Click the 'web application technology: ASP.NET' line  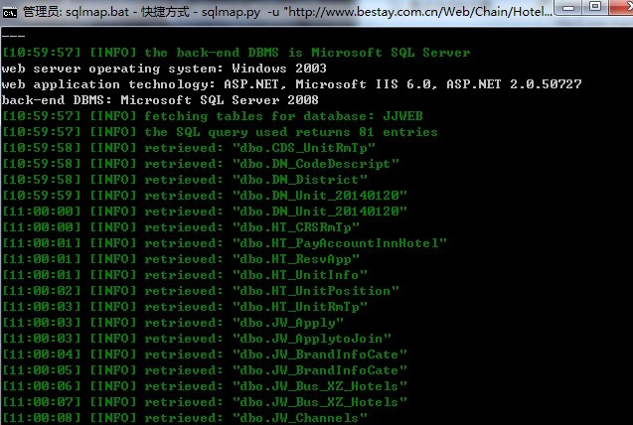click(x=291, y=84)
